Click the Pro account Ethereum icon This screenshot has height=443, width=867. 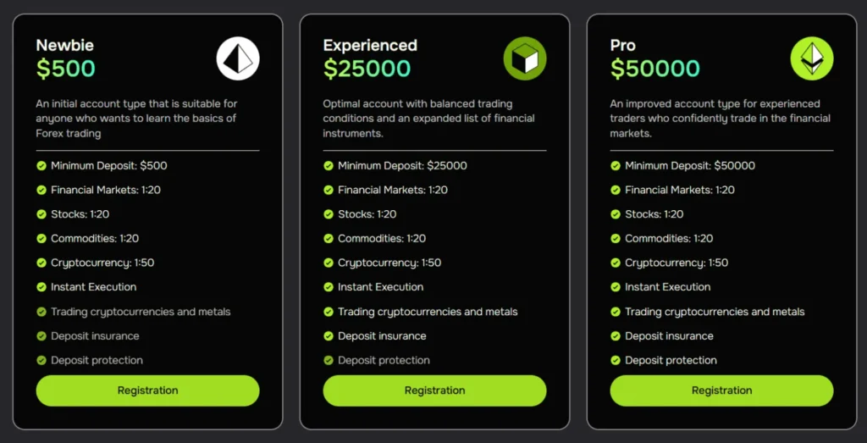point(812,58)
